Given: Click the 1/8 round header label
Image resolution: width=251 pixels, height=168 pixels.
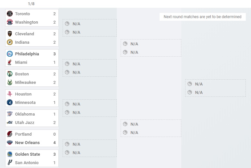Looking at the screenshot, I should [31, 4].
